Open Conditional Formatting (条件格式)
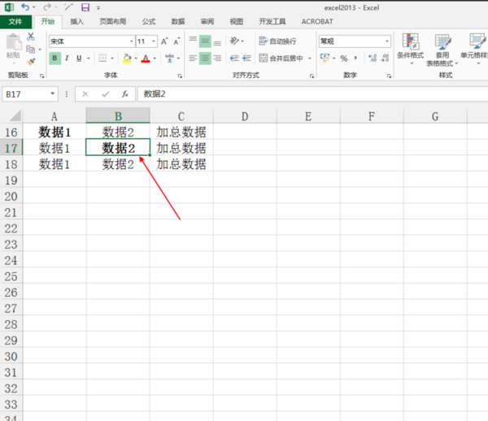 pos(410,48)
